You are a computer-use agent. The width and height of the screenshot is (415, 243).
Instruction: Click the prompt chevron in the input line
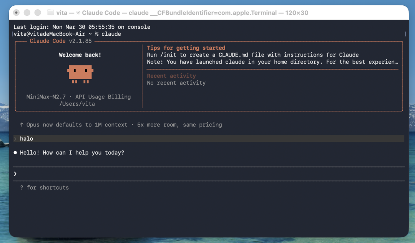pyautogui.click(x=15, y=174)
